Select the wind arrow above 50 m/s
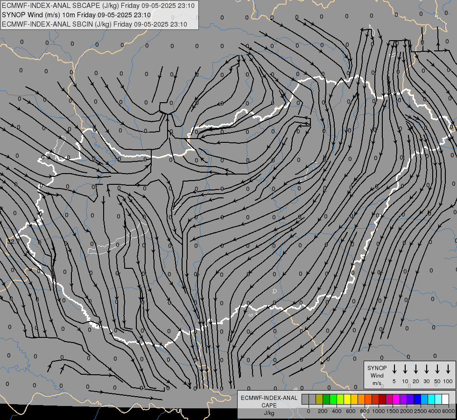This screenshot has height=420, width=457. [x=437, y=369]
